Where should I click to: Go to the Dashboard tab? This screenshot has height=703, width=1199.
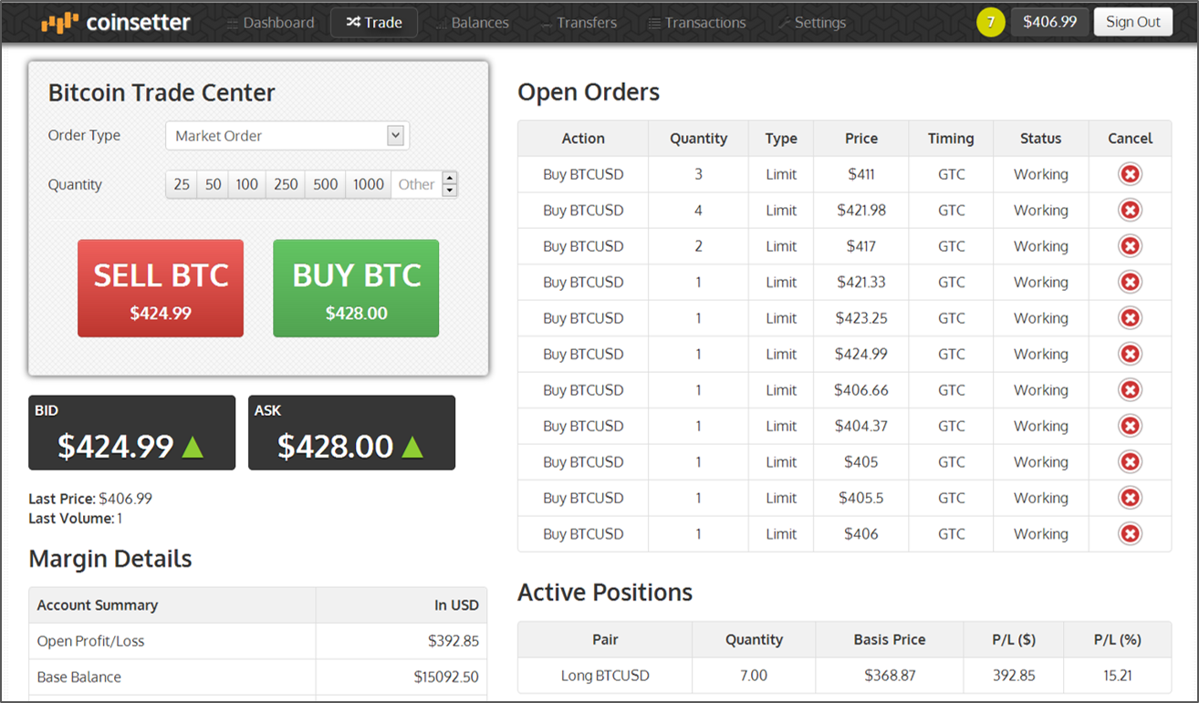pyautogui.click(x=270, y=23)
